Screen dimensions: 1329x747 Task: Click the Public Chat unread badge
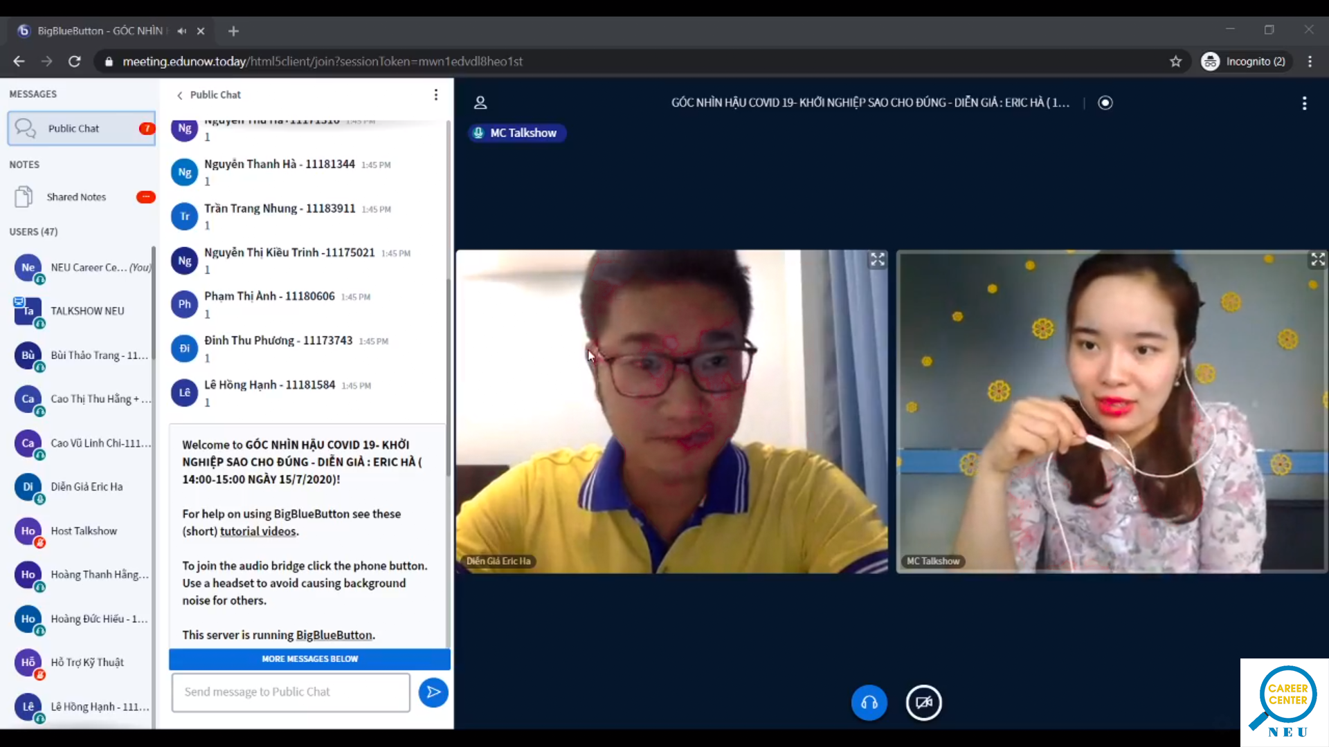[x=146, y=129]
